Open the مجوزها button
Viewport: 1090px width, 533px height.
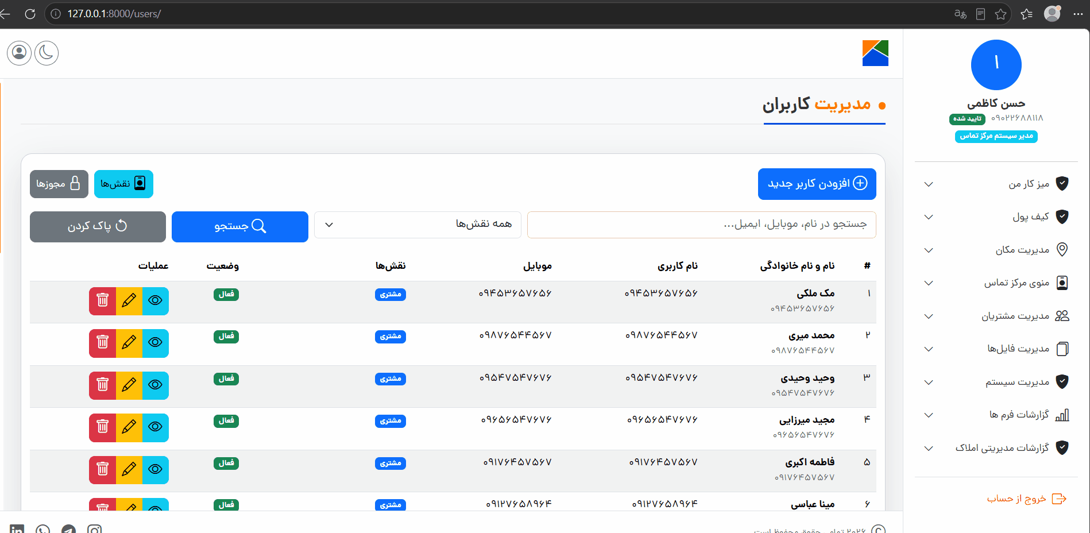(59, 184)
